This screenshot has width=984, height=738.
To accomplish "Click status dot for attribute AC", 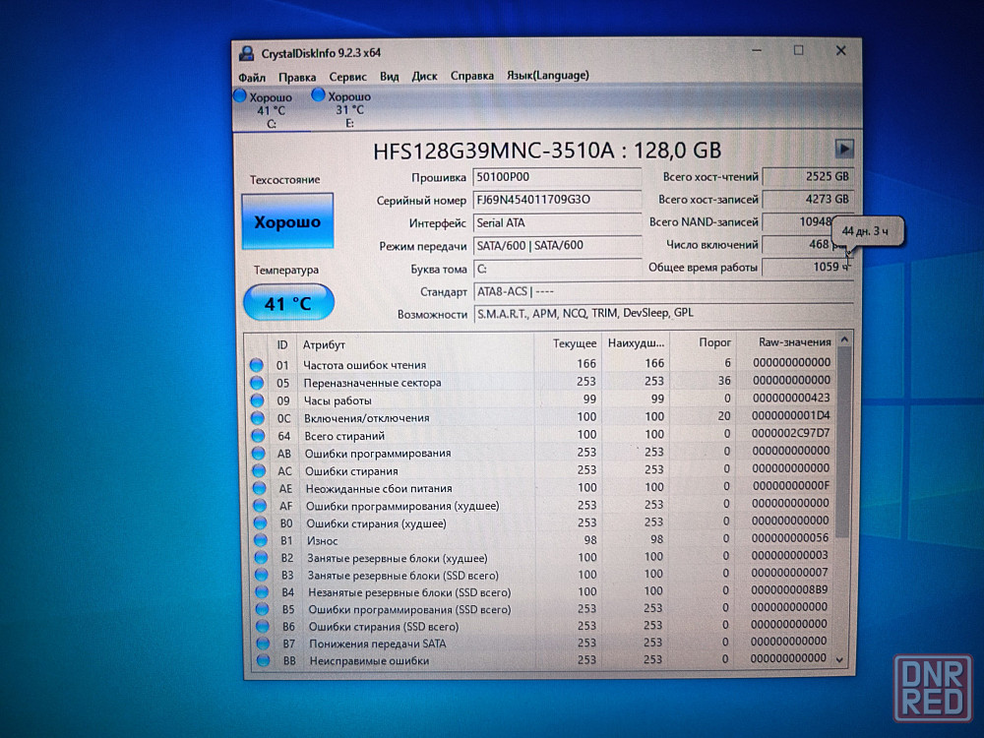I will 259,470.
